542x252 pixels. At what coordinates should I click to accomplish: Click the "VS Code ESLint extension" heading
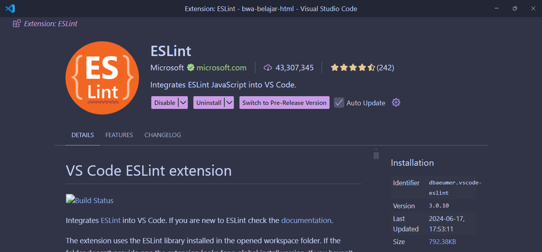149,171
